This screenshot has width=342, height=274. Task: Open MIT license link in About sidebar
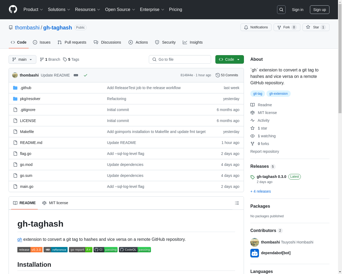click(x=263, y=113)
